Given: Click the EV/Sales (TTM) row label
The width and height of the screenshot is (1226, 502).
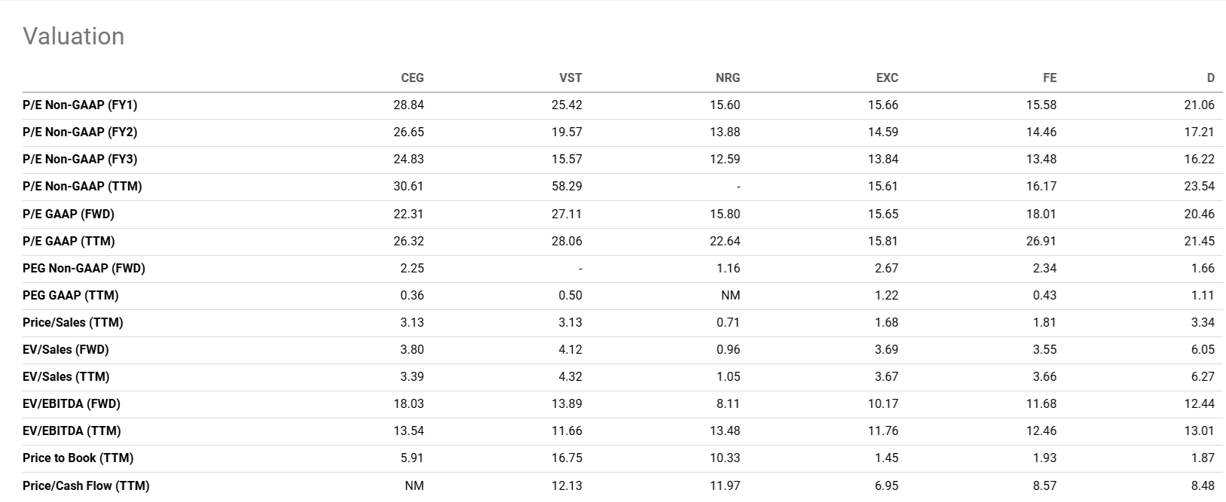Looking at the screenshot, I should point(66,376).
